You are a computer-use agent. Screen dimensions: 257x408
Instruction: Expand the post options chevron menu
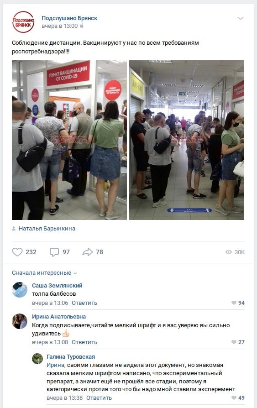(240, 18)
